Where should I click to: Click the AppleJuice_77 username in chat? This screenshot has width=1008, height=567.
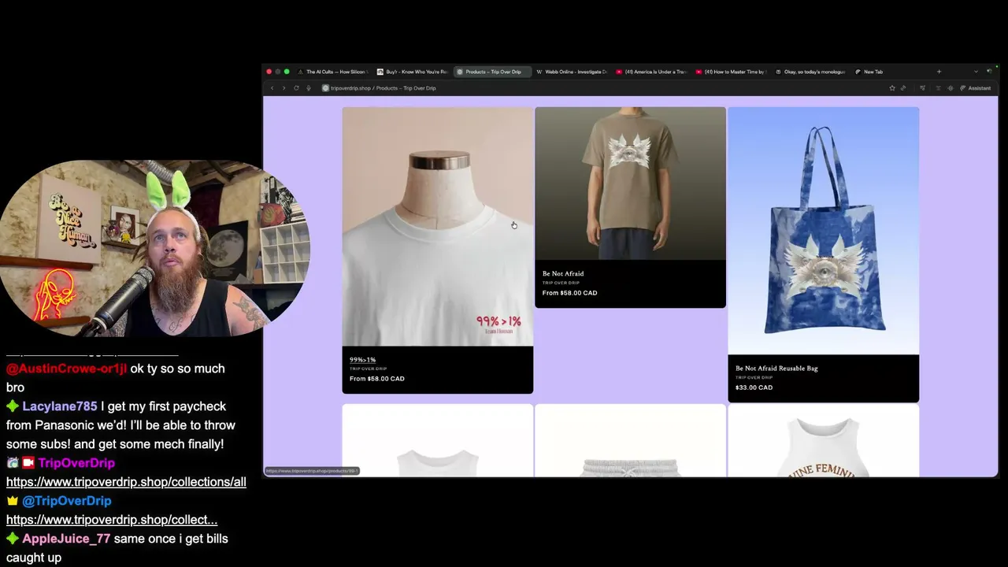[x=66, y=539]
